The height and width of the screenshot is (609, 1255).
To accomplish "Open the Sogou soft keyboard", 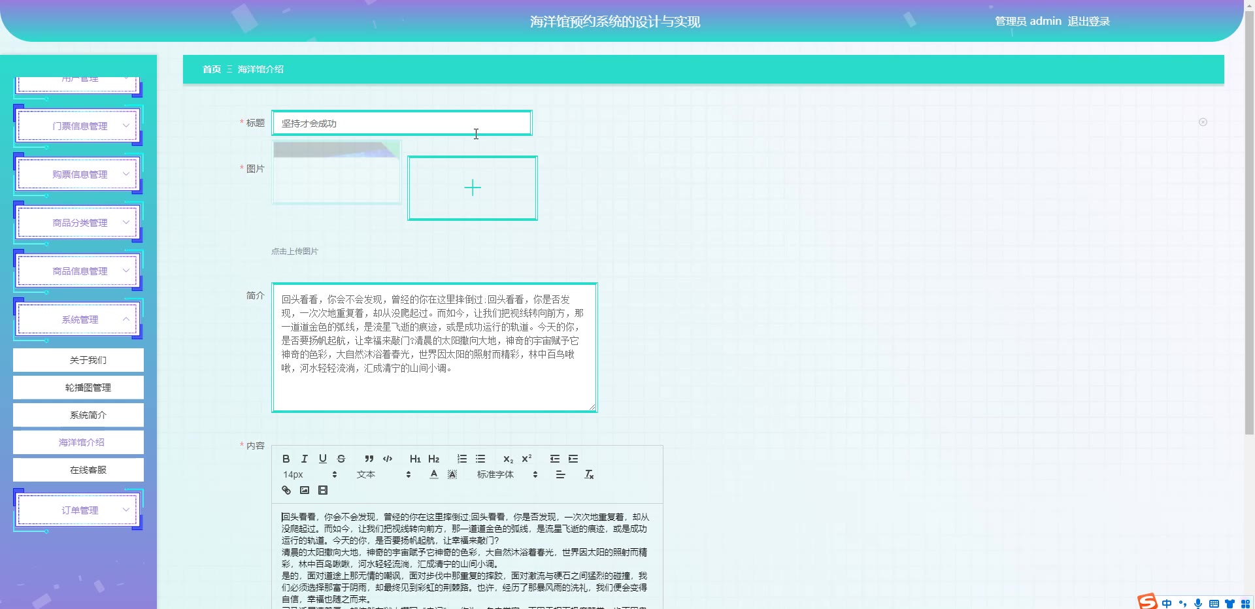I will click(1214, 604).
